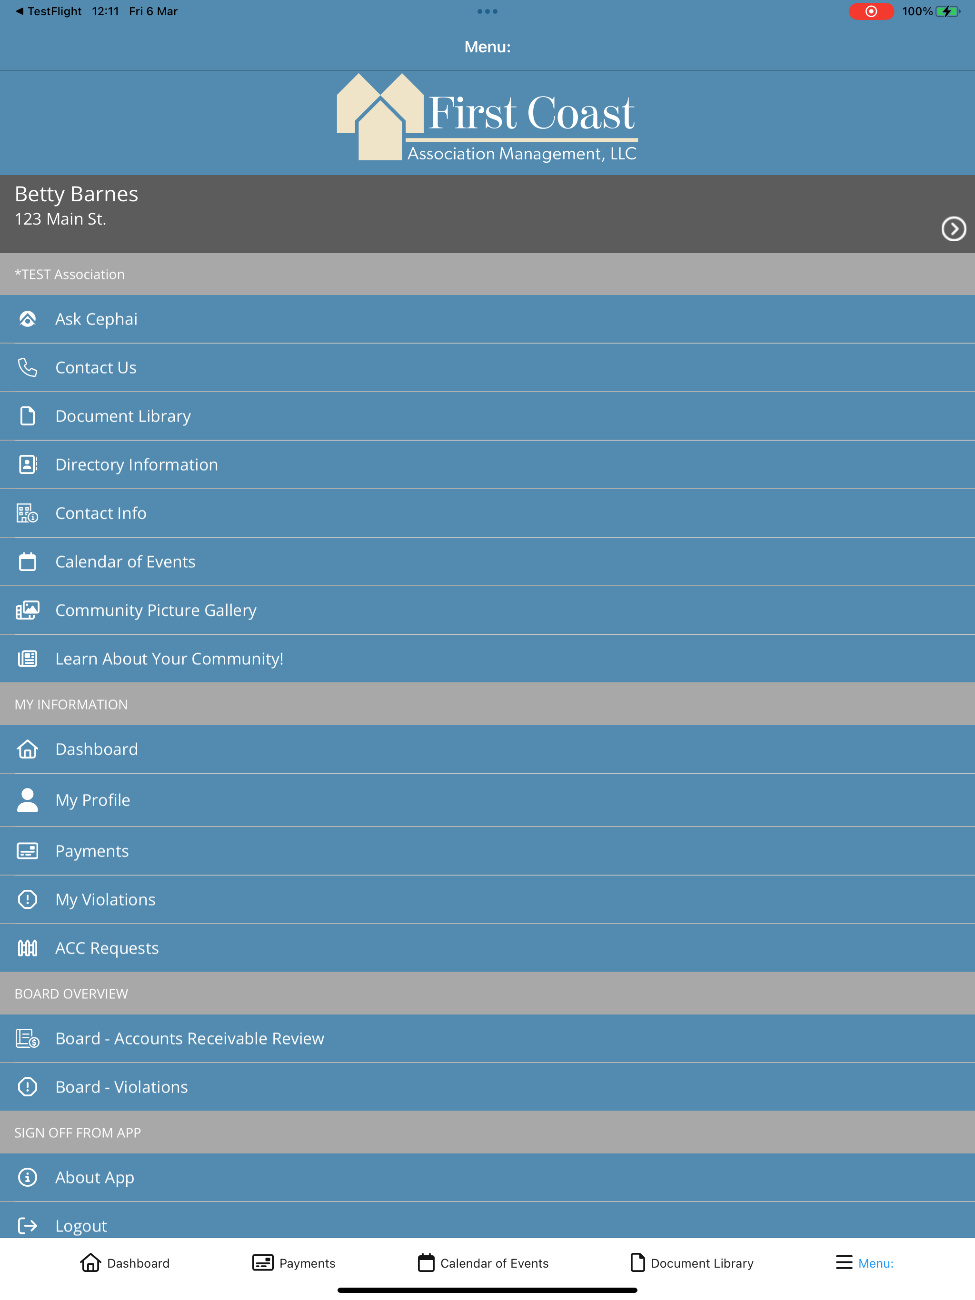Image resolution: width=975 pixels, height=1300 pixels.
Task: Tap the newspaper icon for Learn About Your Community
Action: 28,658
